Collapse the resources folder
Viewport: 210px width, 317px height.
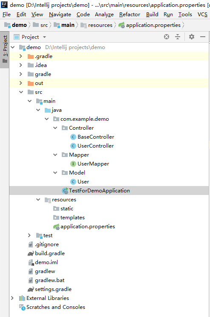[38, 200]
